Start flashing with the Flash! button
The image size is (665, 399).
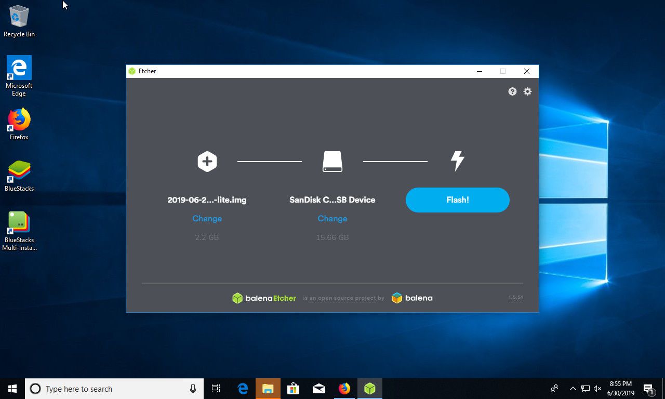click(x=458, y=200)
